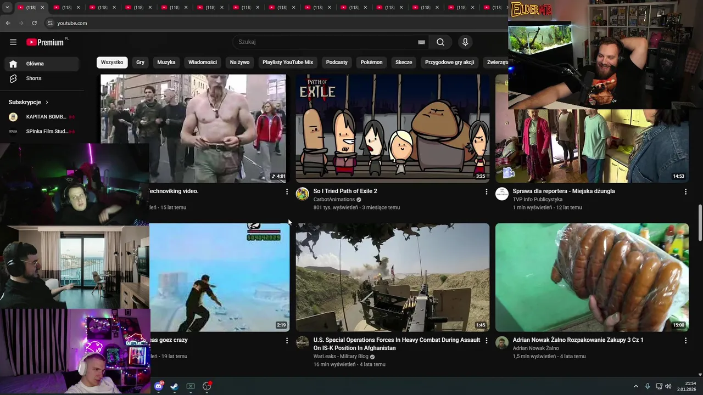Select the Pokémon filter chip

pyautogui.click(x=372, y=63)
